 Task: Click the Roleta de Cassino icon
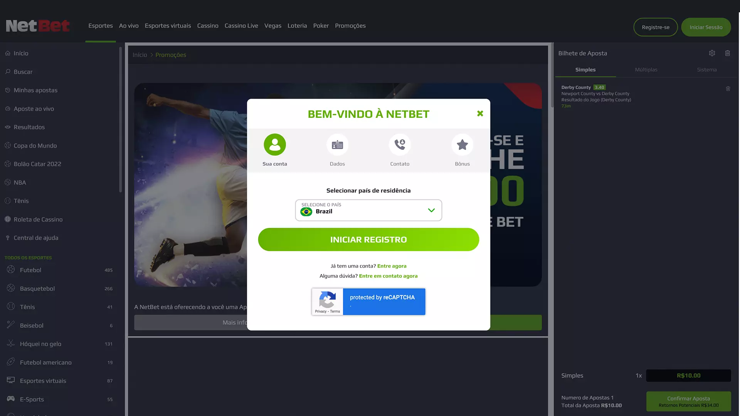pos(8,220)
